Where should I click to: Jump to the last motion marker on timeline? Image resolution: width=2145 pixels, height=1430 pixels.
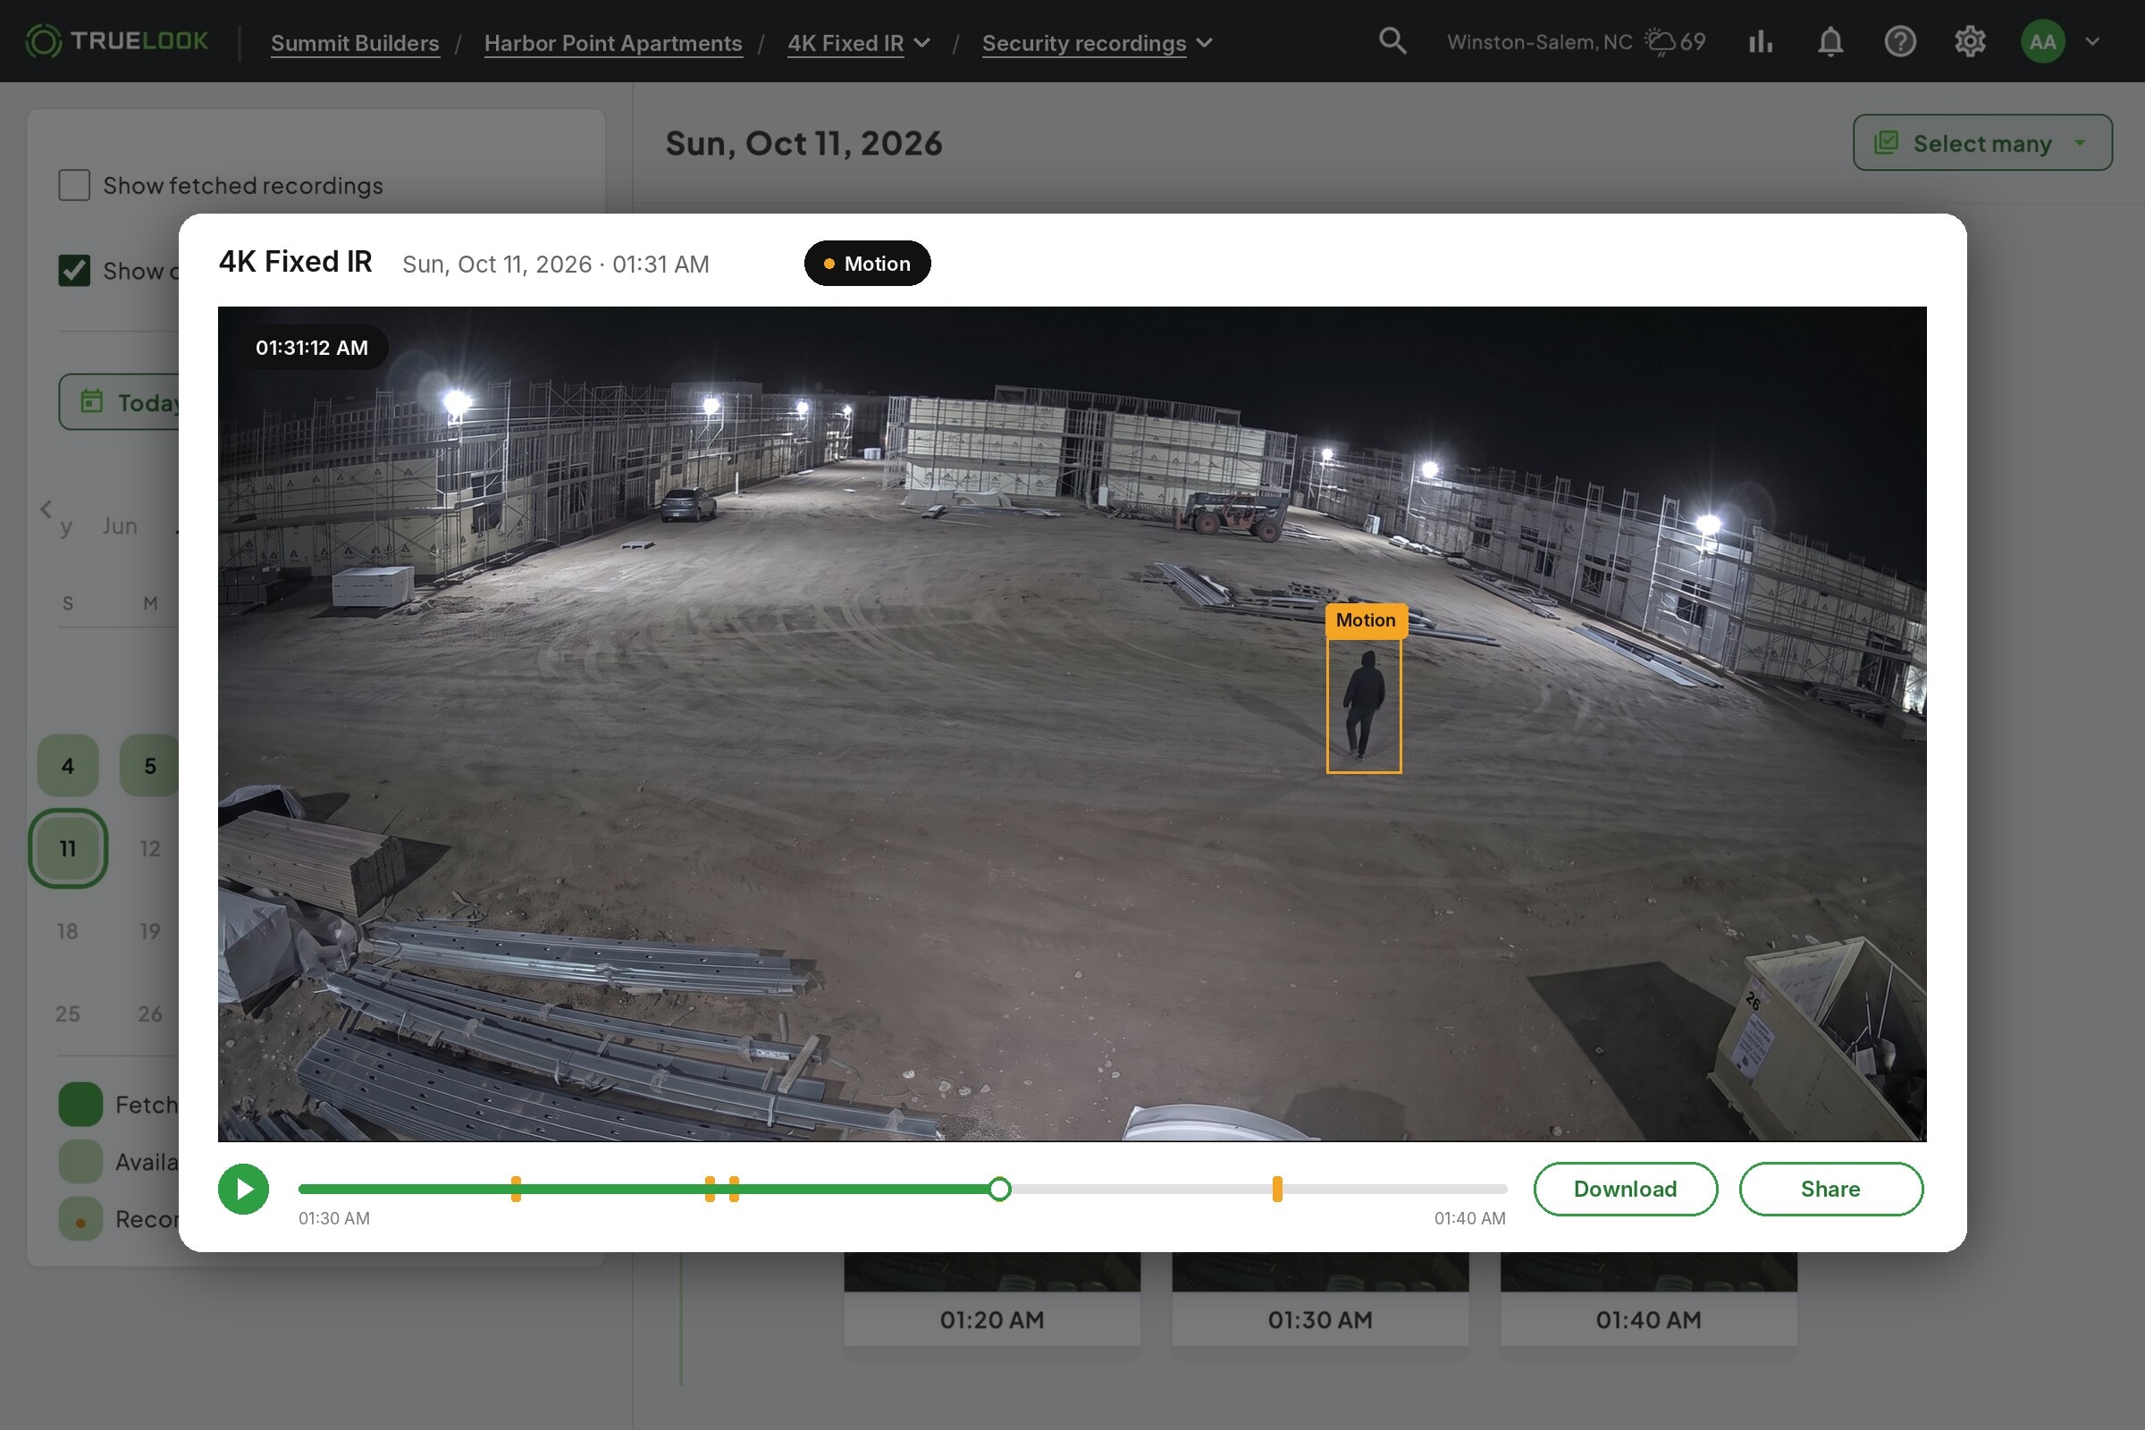click(x=1277, y=1189)
